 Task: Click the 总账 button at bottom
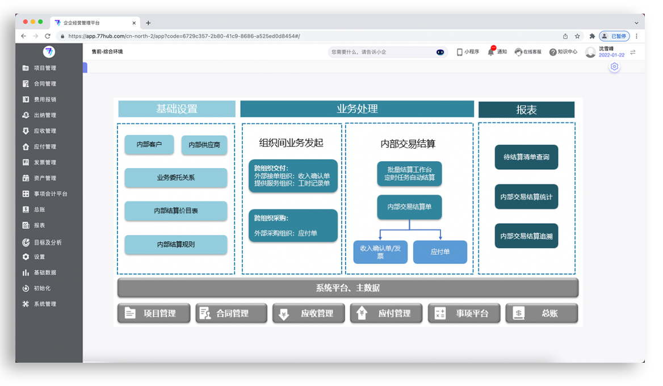pyautogui.click(x=541, y=313)
